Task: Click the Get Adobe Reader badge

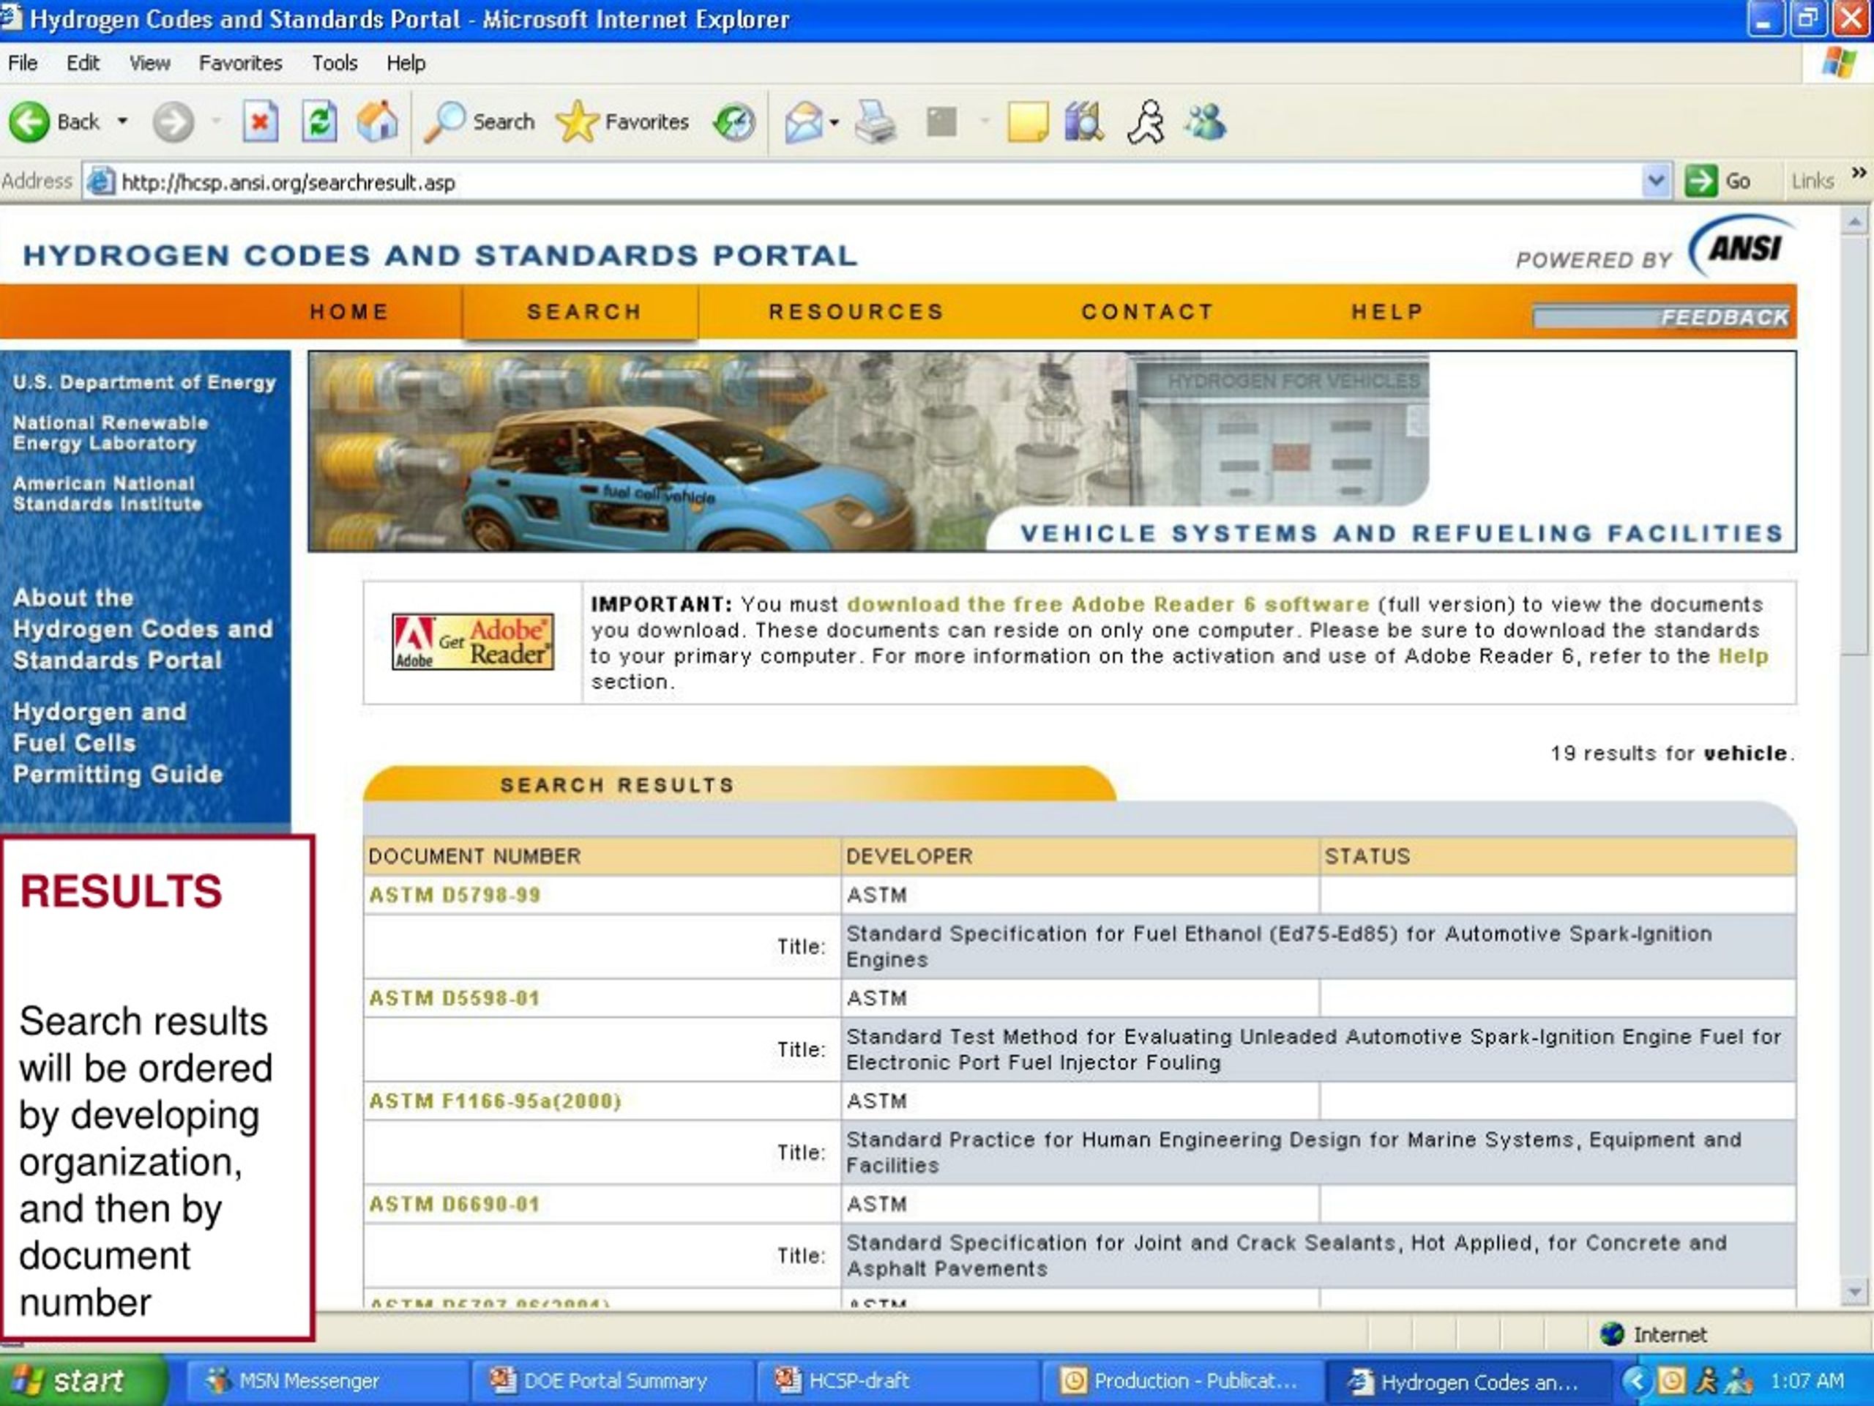Action: pos(473,641)
